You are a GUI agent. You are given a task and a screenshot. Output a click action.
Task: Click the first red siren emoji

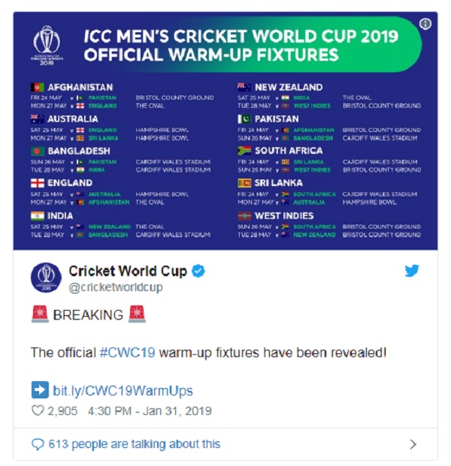(x=40, y=314)
